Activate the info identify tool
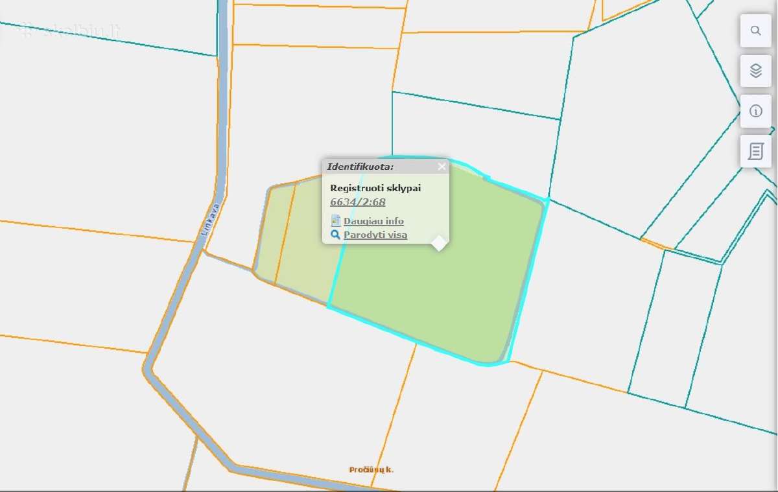Screen dimensions: 778x492 pyautogui.click(x=755, y=111)
